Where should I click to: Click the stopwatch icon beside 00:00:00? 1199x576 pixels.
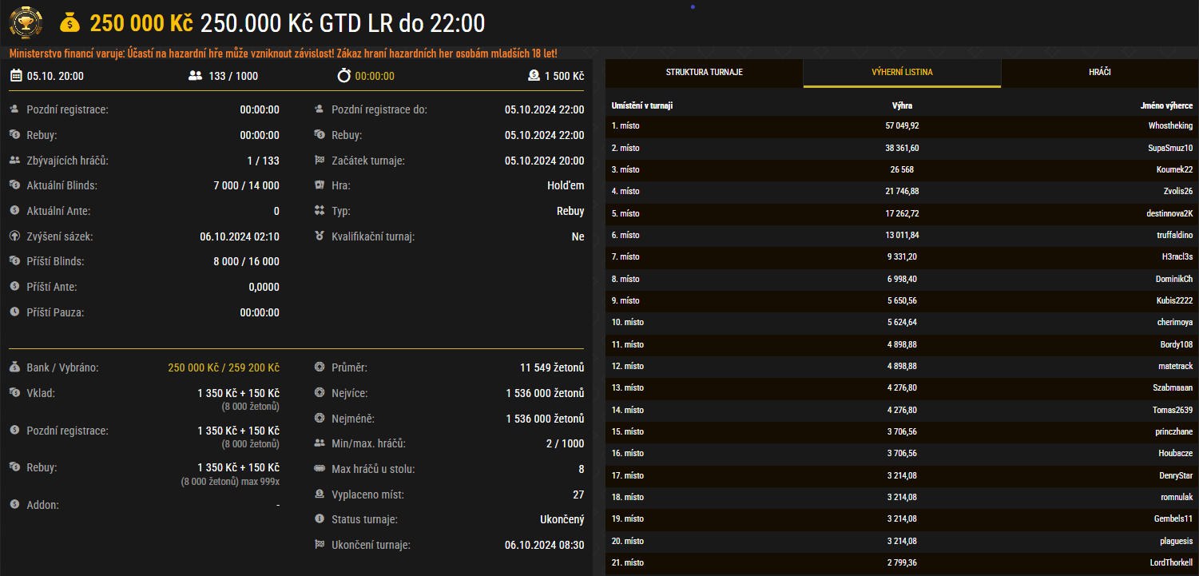click(343, 76)
